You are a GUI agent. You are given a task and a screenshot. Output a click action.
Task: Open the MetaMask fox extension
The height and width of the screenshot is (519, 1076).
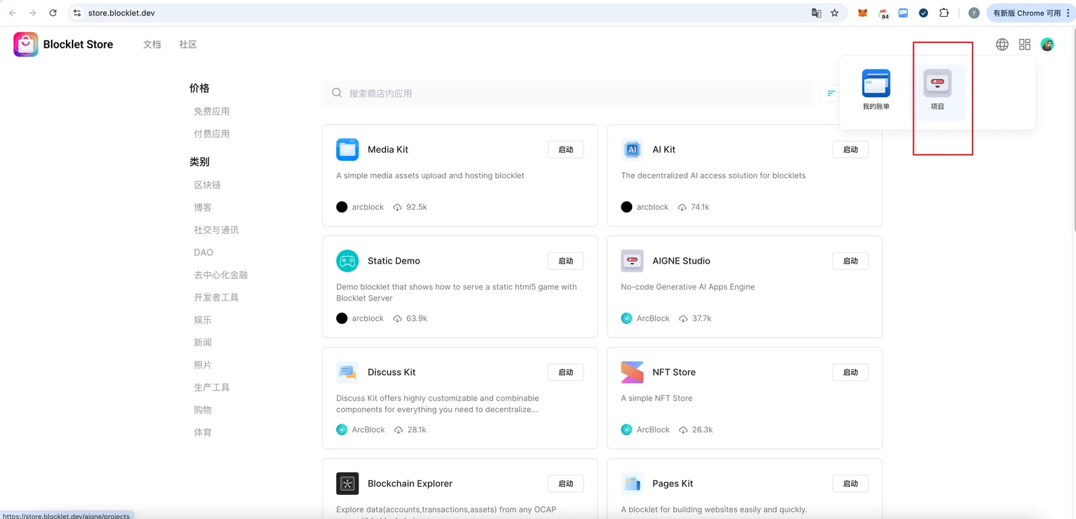point(863,13)
